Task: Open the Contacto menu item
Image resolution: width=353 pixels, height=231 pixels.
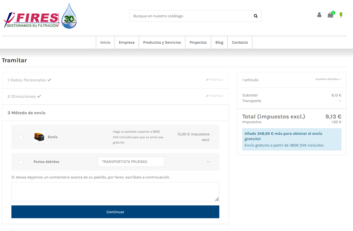Action: point(240,43)
